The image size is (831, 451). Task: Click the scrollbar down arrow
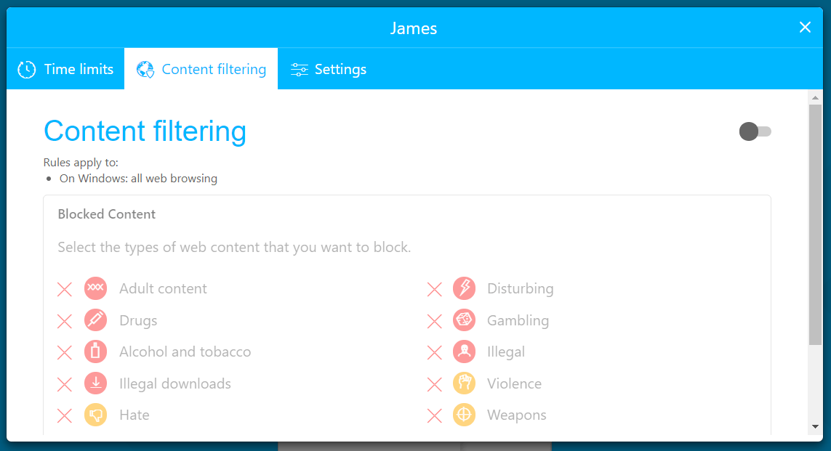(816, 426)
